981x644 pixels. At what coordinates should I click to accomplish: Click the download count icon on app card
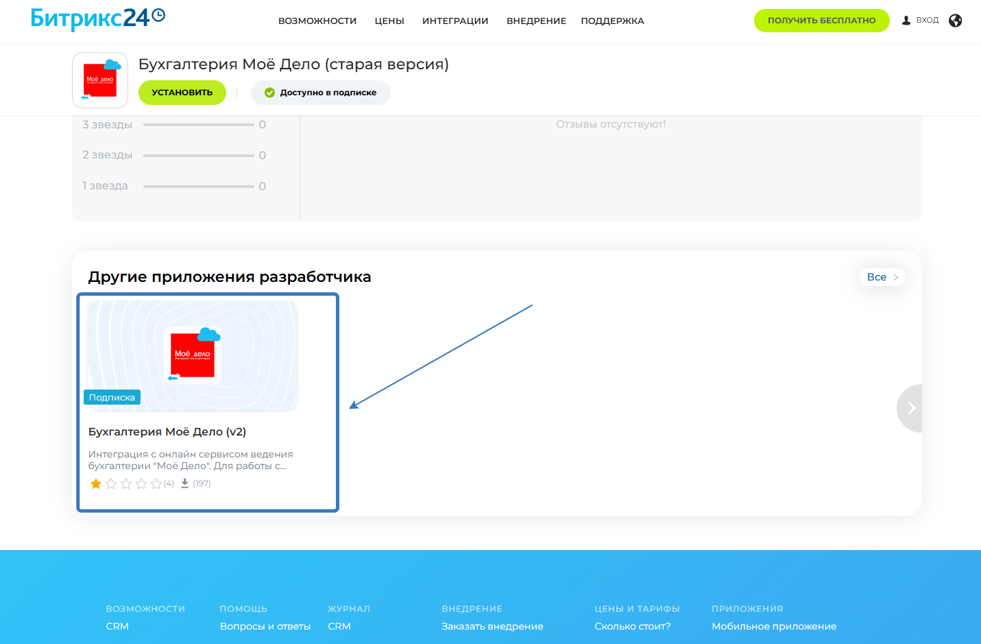(x=184, y=484)
